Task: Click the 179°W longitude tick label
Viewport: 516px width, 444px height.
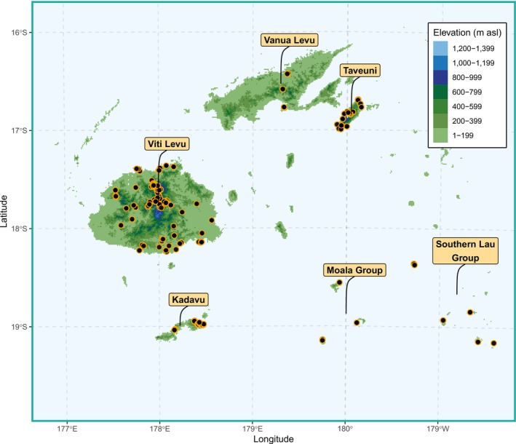Action: point(437,429)
